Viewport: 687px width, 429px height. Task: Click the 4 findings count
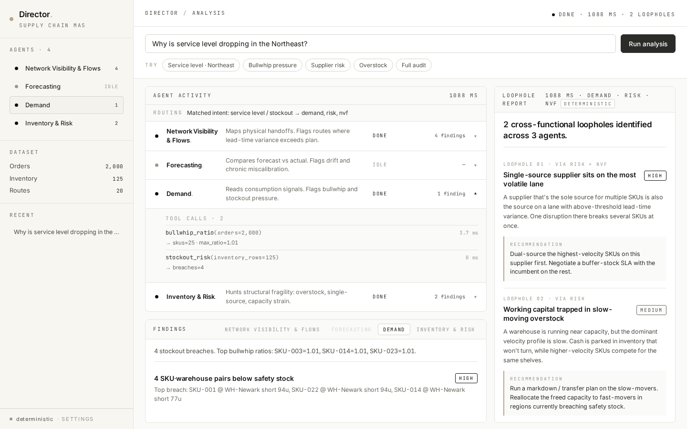click(x=450, y=136)
